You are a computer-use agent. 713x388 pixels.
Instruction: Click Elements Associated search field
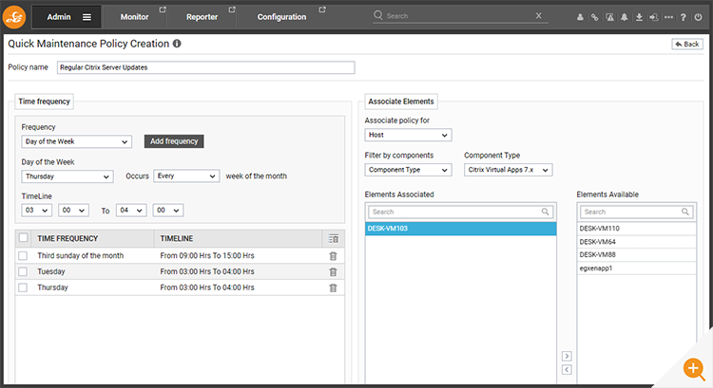[x=461, y=212]
